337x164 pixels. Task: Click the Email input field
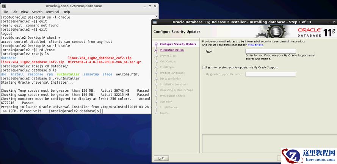pos(270,51)
